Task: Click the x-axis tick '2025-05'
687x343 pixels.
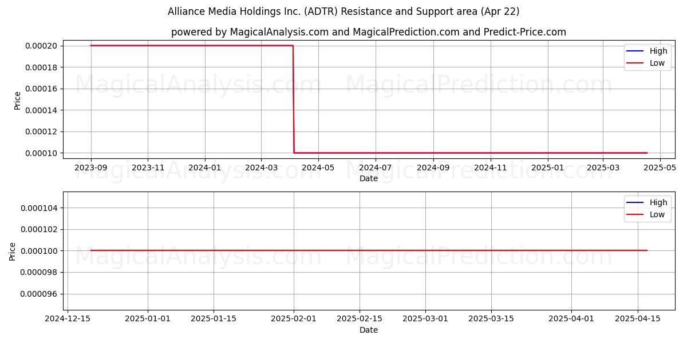Action: pyautogui.click(x=660, y=167)
